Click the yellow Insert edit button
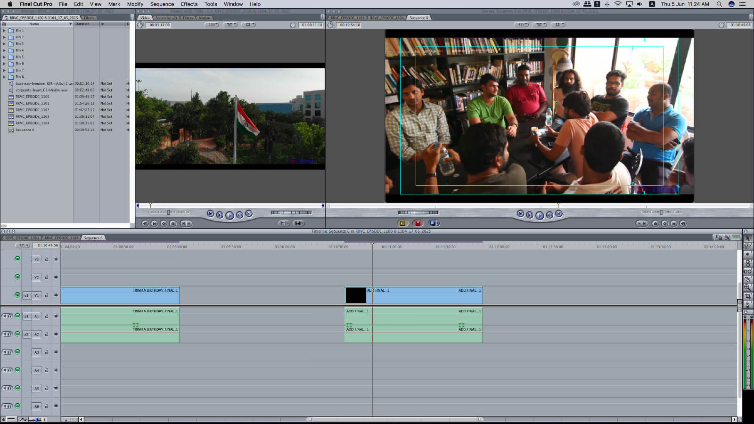This screenshot has height=424, width=754. point(402,223)
